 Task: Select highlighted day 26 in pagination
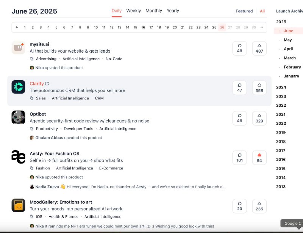tap(222, 27)
